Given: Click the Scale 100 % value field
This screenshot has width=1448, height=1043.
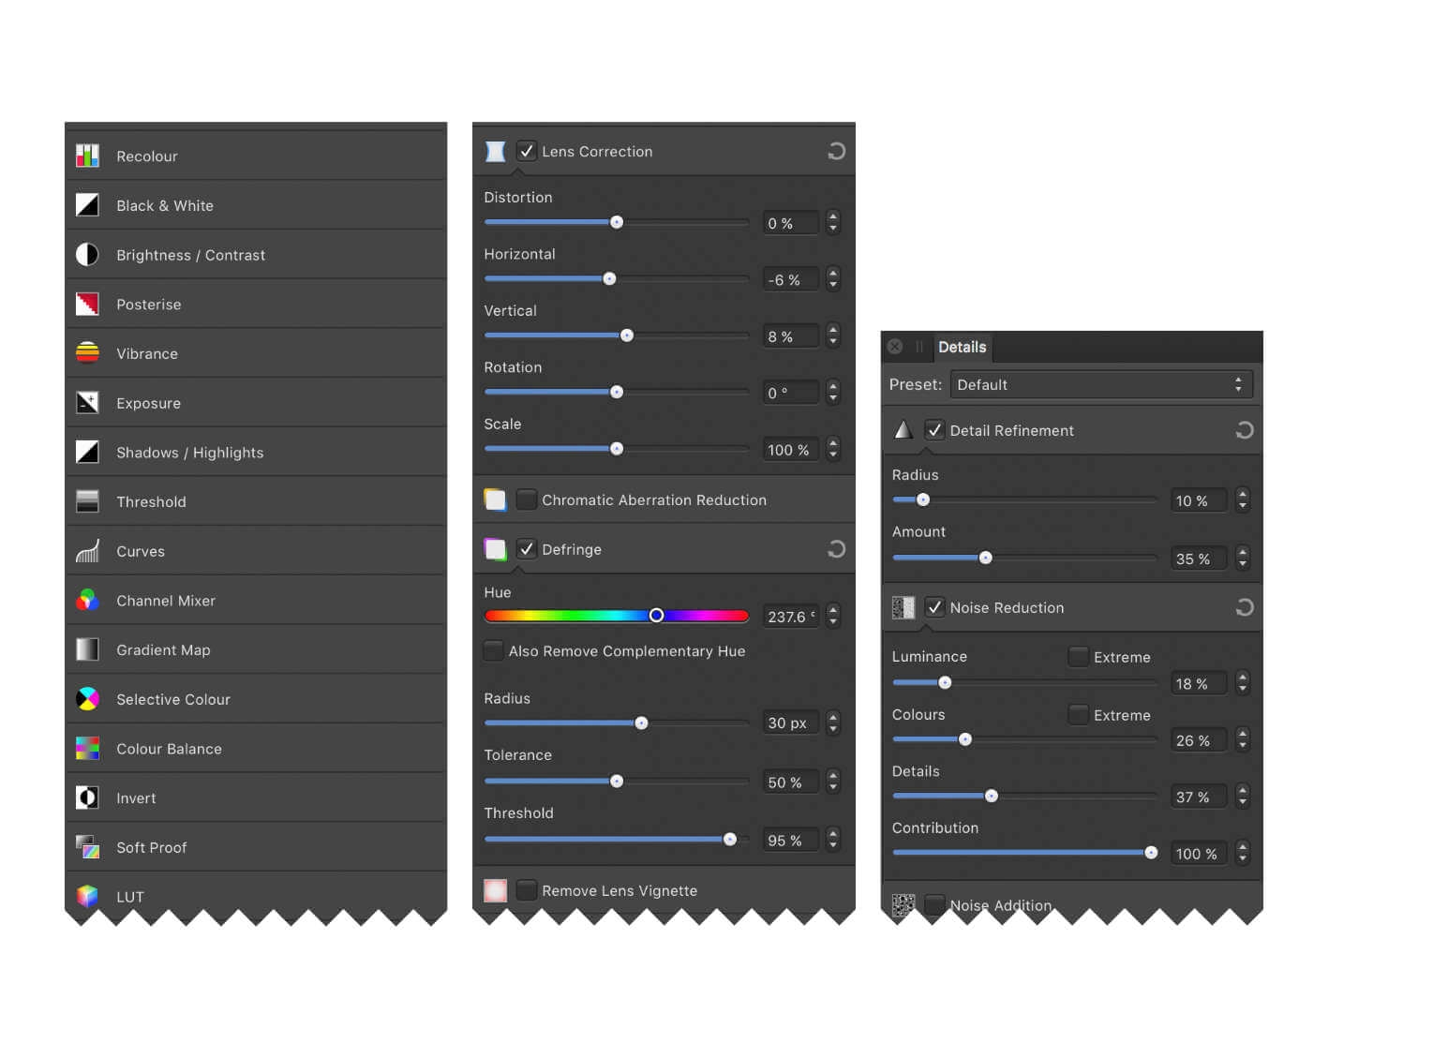Looking at the screenshot, I should point(789,450).
